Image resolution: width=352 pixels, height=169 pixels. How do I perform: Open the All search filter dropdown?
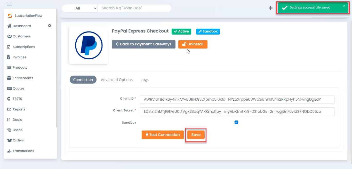coord(80,8)
